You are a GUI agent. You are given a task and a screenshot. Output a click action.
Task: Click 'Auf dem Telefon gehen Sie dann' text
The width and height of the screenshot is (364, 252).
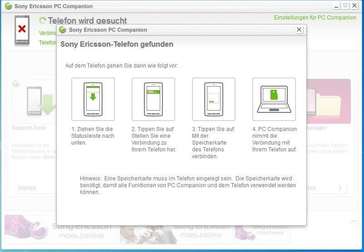[x=122, y=66]
